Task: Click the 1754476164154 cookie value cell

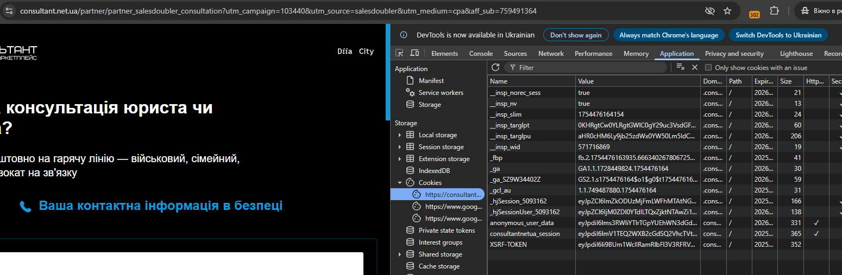Action: [638, 114]
